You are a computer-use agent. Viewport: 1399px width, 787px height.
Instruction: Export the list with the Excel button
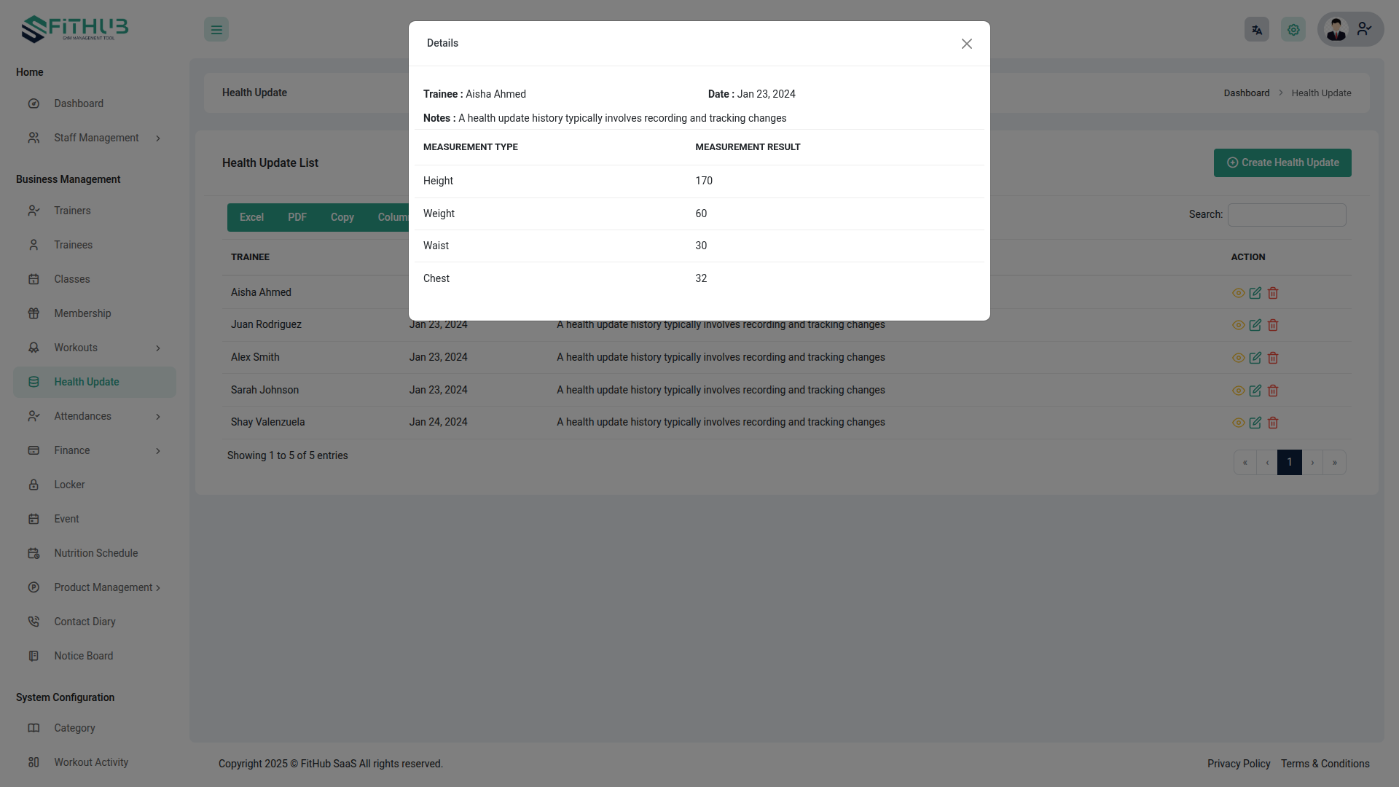(251, 217)
